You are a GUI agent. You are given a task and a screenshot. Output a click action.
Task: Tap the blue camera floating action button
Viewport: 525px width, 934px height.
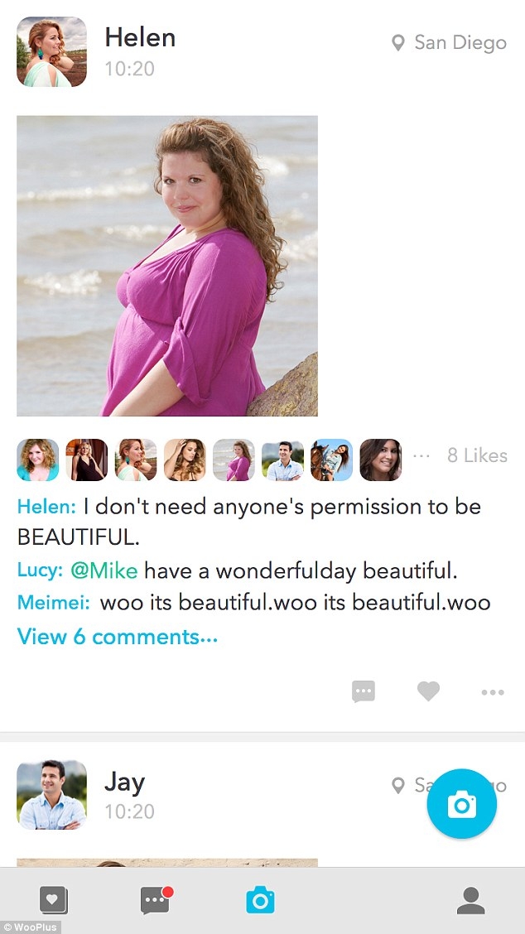461,803
